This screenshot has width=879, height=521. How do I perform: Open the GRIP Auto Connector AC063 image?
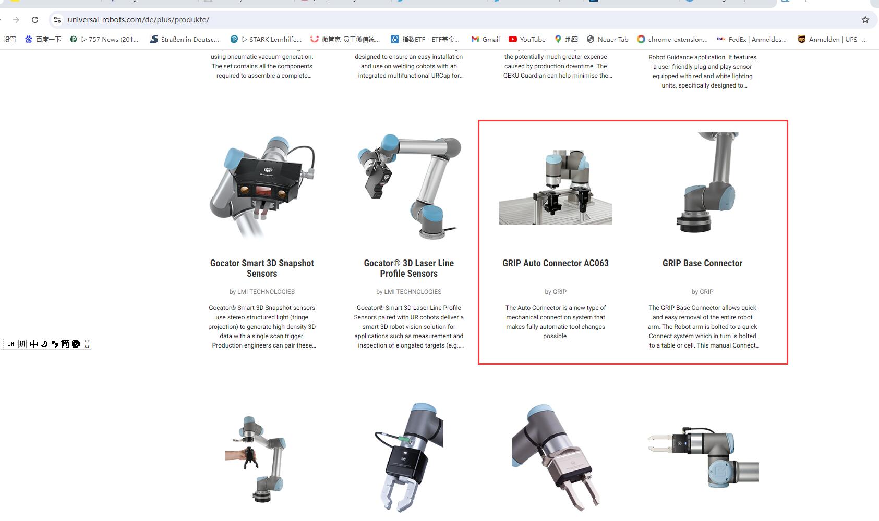[556, 188]
